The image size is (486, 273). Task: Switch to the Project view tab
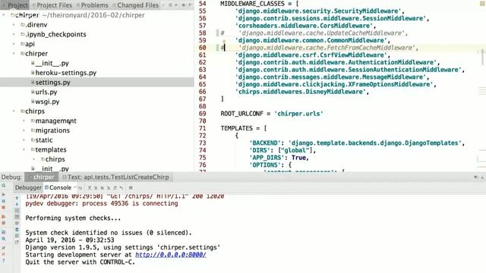15,5
